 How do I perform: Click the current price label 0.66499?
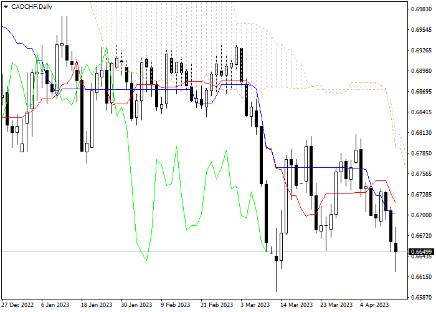(421, 252)
